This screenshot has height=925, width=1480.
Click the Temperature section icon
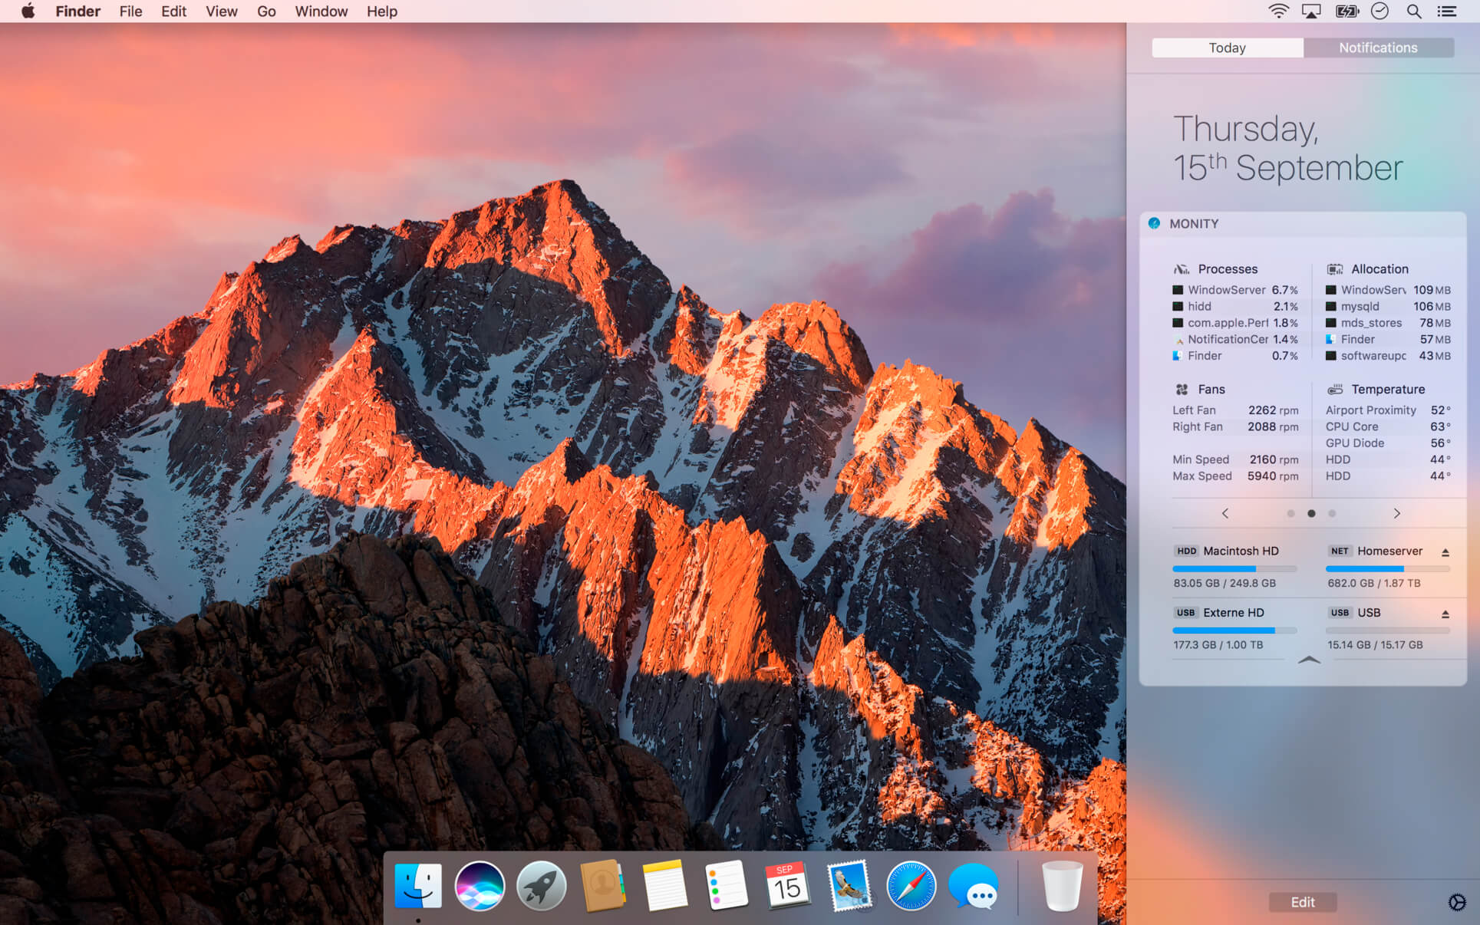[1335, 390]
